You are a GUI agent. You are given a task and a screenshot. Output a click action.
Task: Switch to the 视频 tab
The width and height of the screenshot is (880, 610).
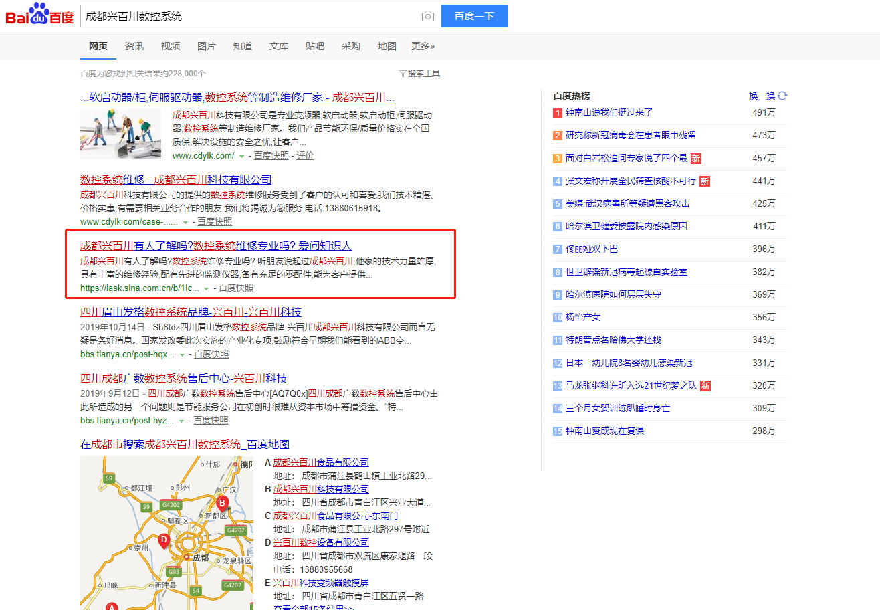[x=171, y=46]
